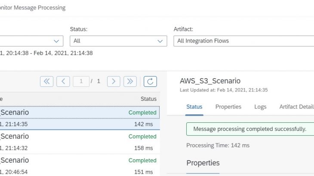314x176 pixels.
Task: Click the next page arrow
Action: (114, 81)
